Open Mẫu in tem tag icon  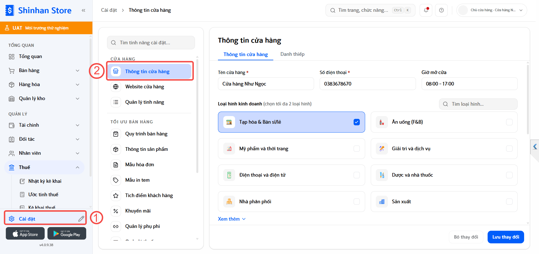[116, 180]
